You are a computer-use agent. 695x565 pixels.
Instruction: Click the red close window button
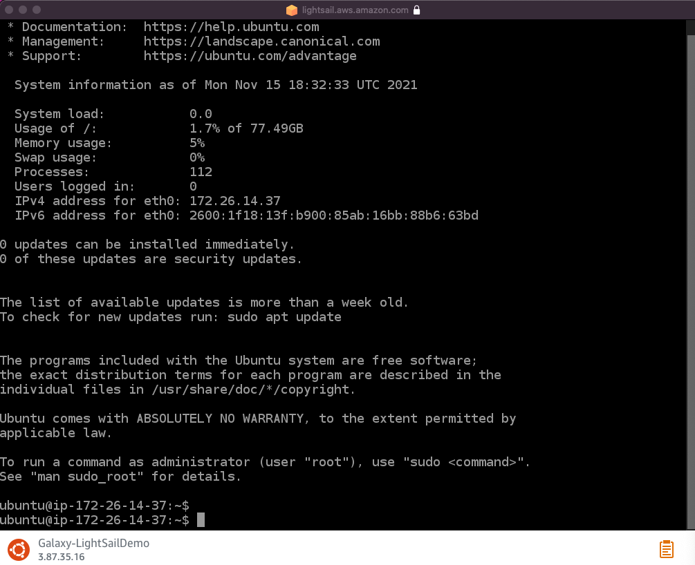tap(9, 9)
